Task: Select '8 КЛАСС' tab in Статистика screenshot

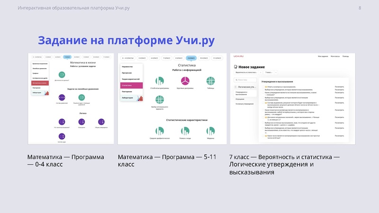Action: tap(179, 58)
